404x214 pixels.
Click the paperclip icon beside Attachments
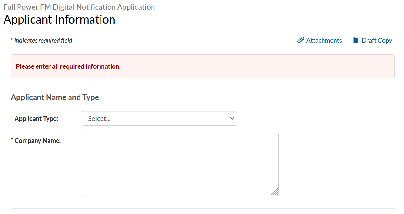coord(301,40)
